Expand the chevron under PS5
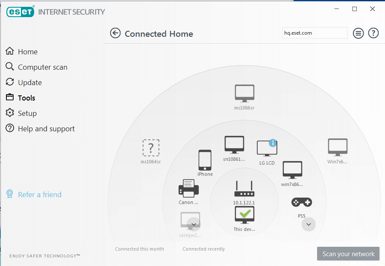Screen dimensions: 385x266 point(309,224)
